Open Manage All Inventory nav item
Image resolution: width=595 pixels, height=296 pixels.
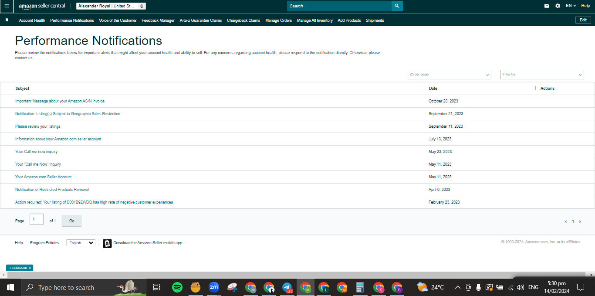pyautogui.click(x=315, y=20)
